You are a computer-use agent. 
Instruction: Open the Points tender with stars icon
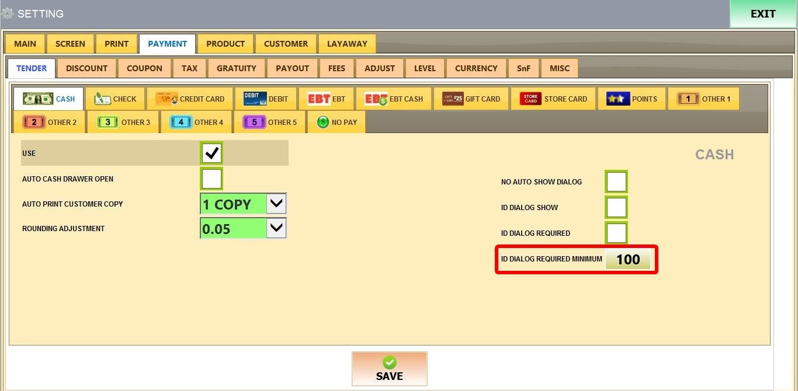(617, 99)
